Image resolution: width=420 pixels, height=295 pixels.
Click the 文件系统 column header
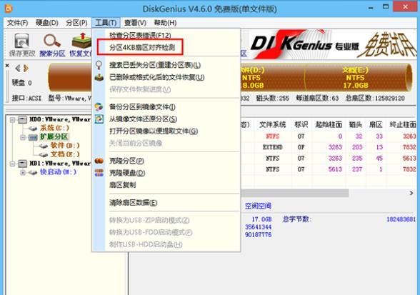(272, 124)
